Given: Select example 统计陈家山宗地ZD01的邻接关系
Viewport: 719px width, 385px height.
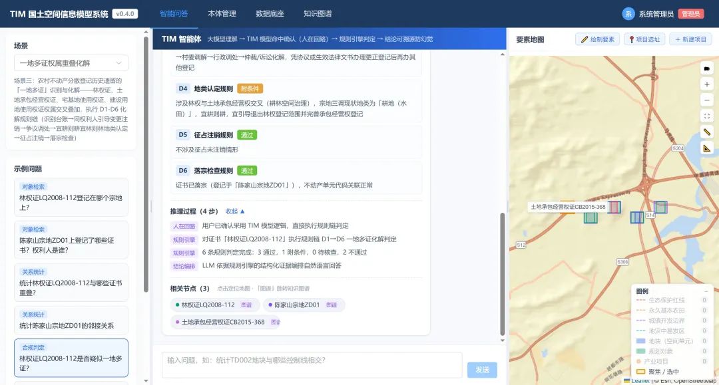Looking at the screenshot, I should click(x=71, y=320).
